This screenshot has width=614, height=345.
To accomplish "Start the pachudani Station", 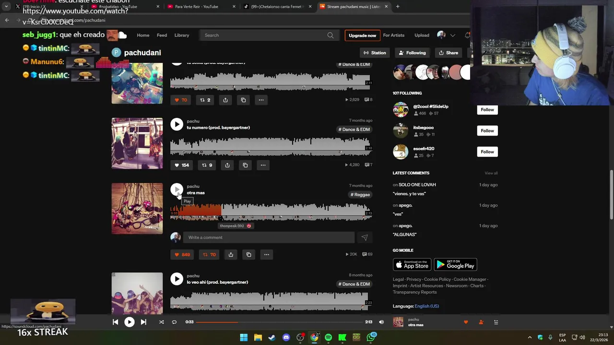I will coord(375,53).
